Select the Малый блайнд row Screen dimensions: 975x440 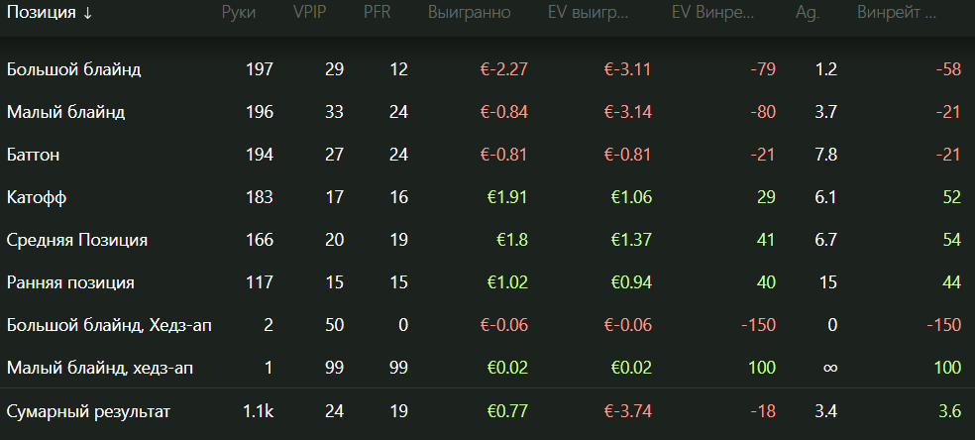pos(487,112)
